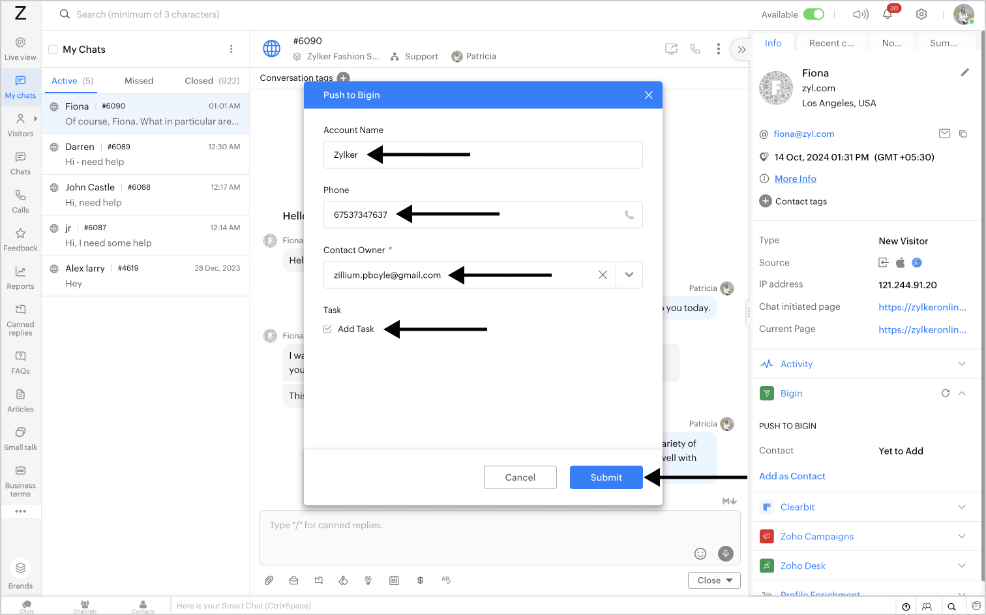Click sound announcement speaker icon

pyautogui.click(x=861, y=14)
